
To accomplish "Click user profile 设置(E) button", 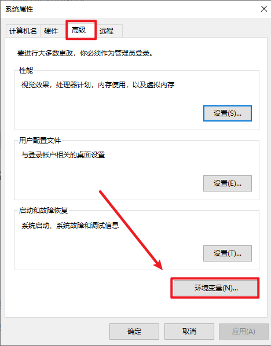I will click(227, 183).
